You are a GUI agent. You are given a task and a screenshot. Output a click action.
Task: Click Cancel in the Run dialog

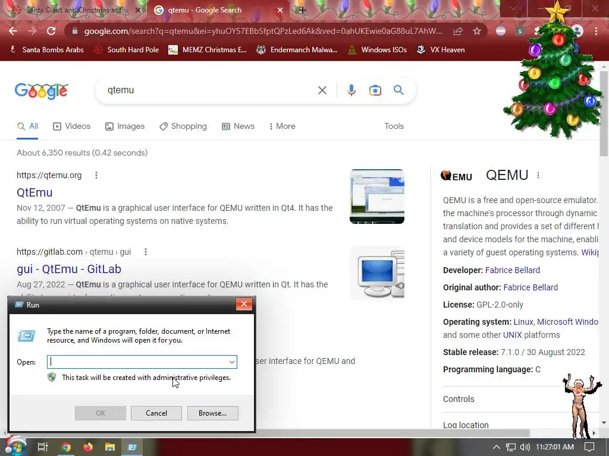(156, 413)
